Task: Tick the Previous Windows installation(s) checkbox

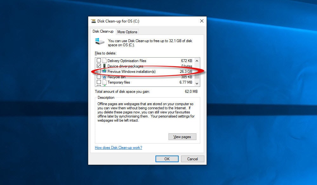Action: pyautogui.click(x=99, y=71)
